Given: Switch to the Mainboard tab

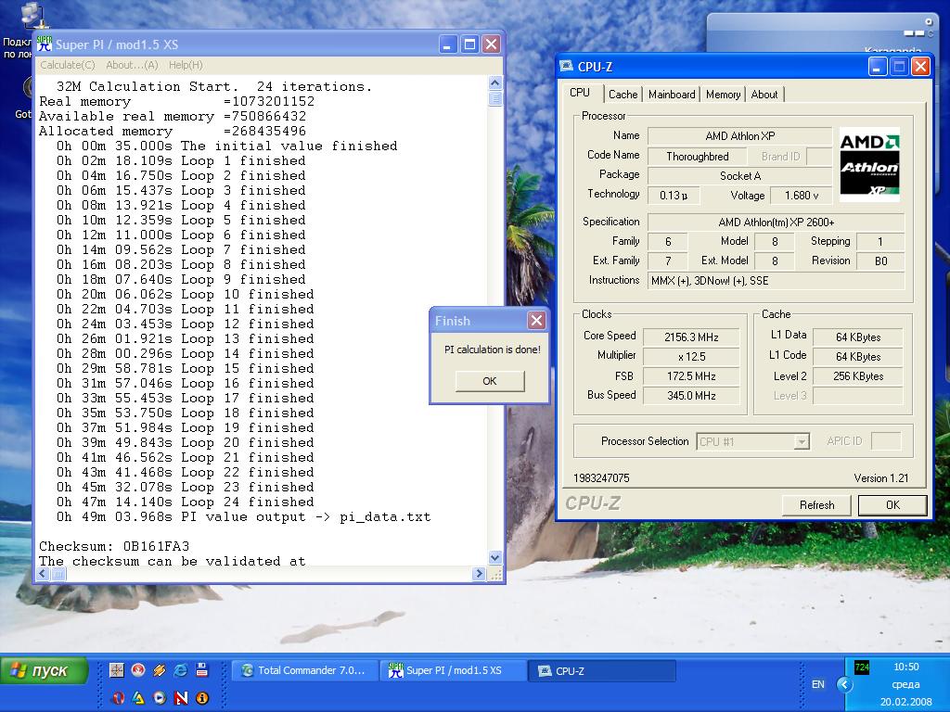Looking at the screenshot, I should click(x=672, y=95).
